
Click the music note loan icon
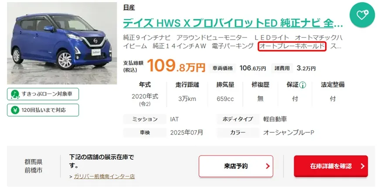15,94
